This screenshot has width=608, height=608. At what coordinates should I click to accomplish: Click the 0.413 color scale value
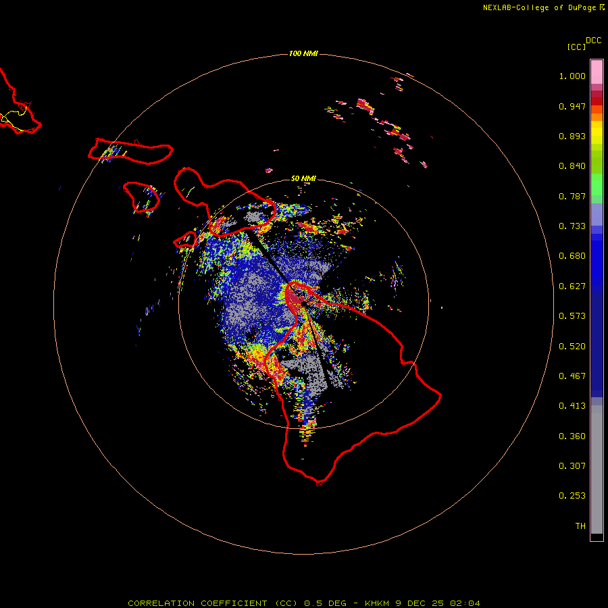tap(572, 406)
